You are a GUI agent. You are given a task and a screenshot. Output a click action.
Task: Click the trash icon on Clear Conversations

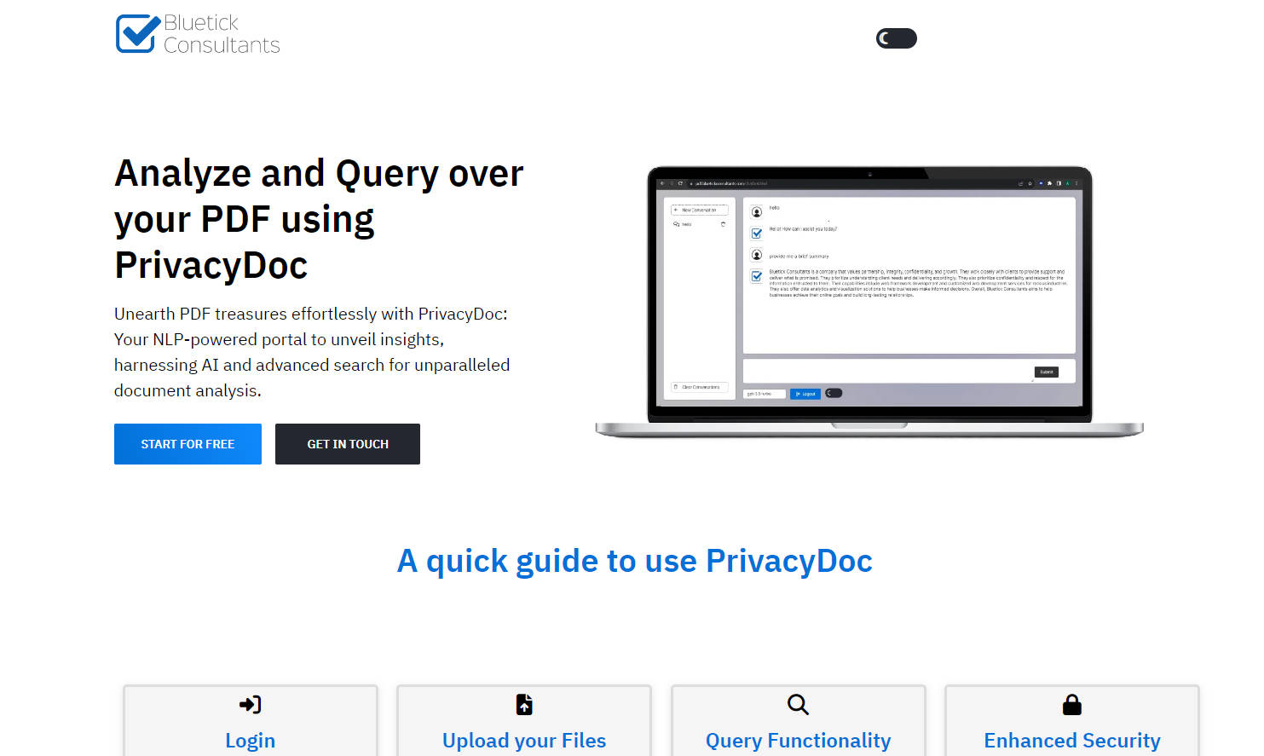(676, 387)
